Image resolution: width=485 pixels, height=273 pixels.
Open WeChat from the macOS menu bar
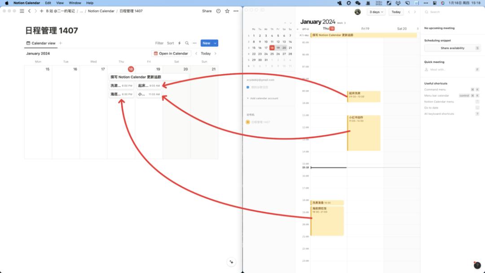tap(358, 3)
